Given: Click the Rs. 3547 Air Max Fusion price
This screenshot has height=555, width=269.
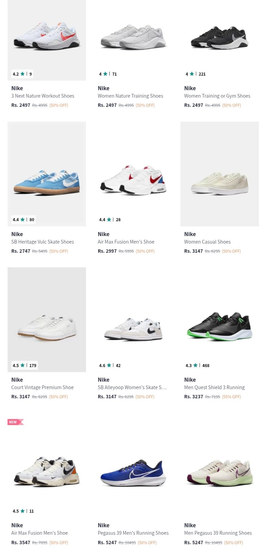Looking at the screenshot, I should [21, 542].
